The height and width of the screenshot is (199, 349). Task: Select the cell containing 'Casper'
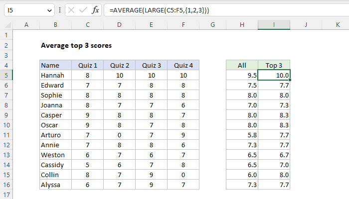[x=56, y=115]
